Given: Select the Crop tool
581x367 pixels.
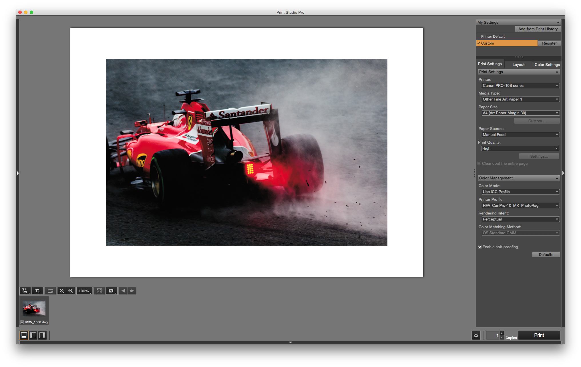Looking at the screenshot, I should [x=37, y=291].
